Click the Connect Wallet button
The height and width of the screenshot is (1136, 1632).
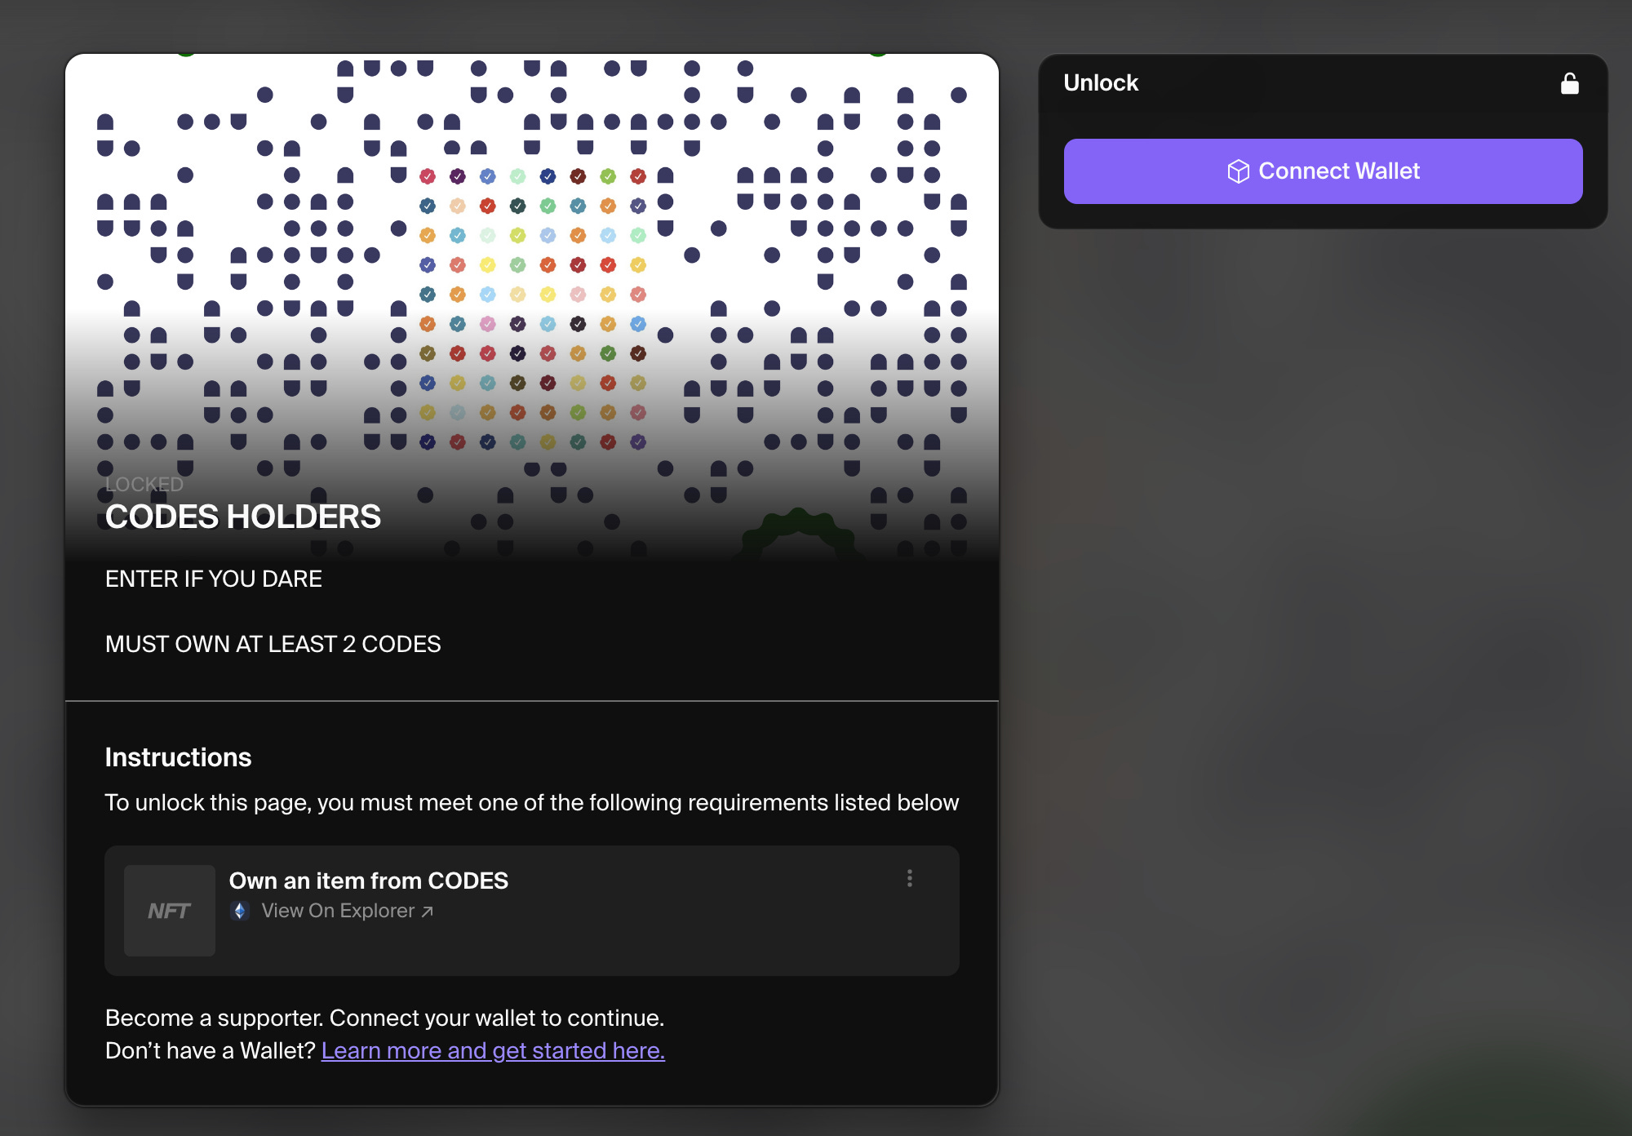[1322, 171]
